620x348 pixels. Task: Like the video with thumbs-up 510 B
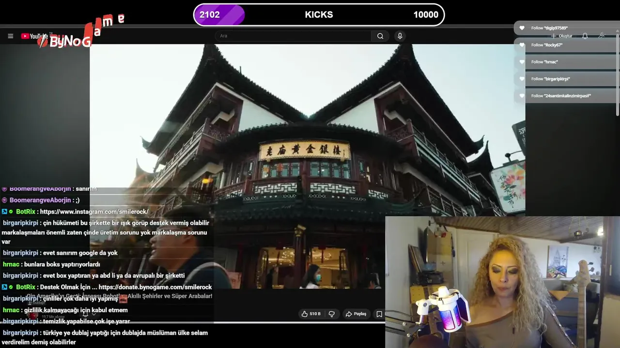click(311, 314)
